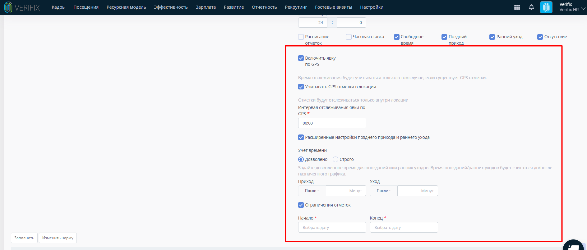The height and width of the screenshot is (250, 587).
Task: Click the Verifix logo icon
Action: [8, 7]
